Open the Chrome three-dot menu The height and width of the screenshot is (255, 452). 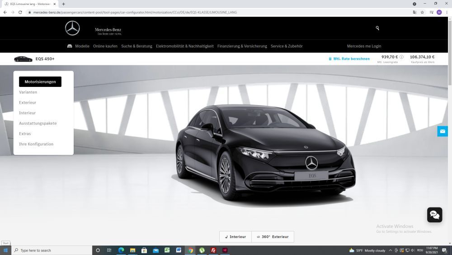pyautogui.click(x=447, y=12)
